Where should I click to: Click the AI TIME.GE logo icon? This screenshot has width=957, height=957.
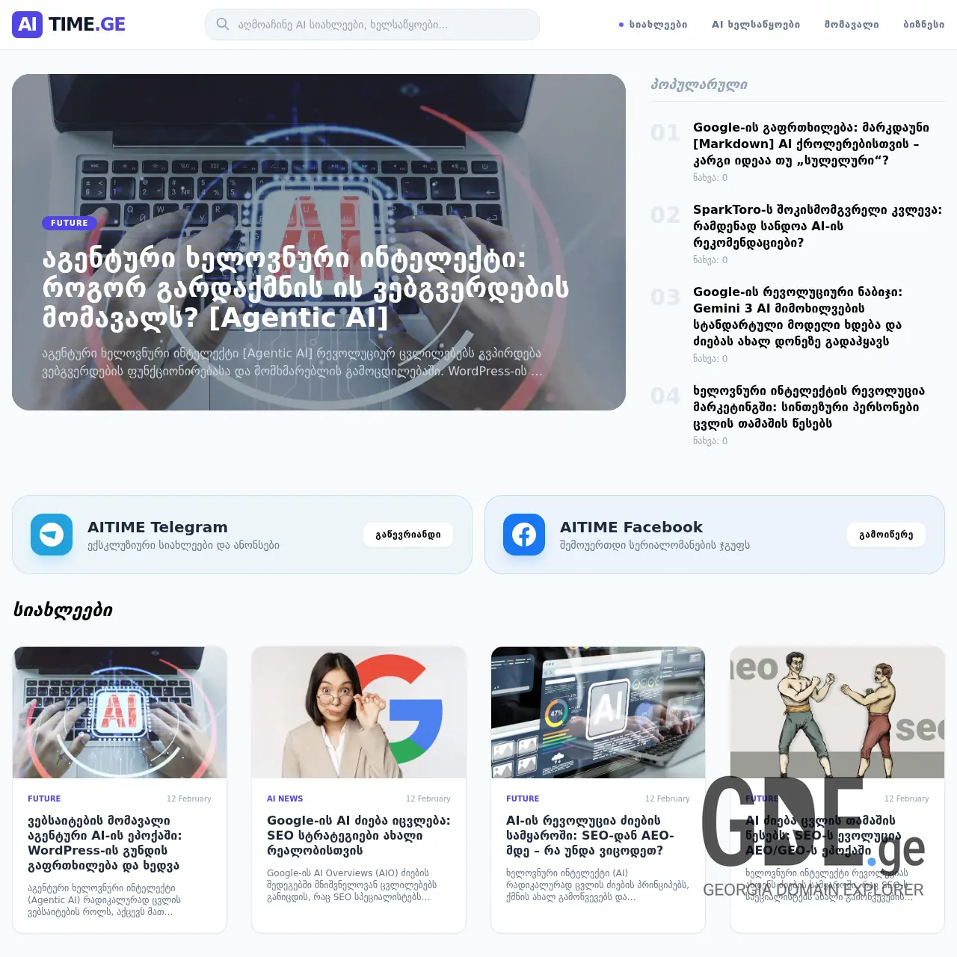click(x=28, y=25)
